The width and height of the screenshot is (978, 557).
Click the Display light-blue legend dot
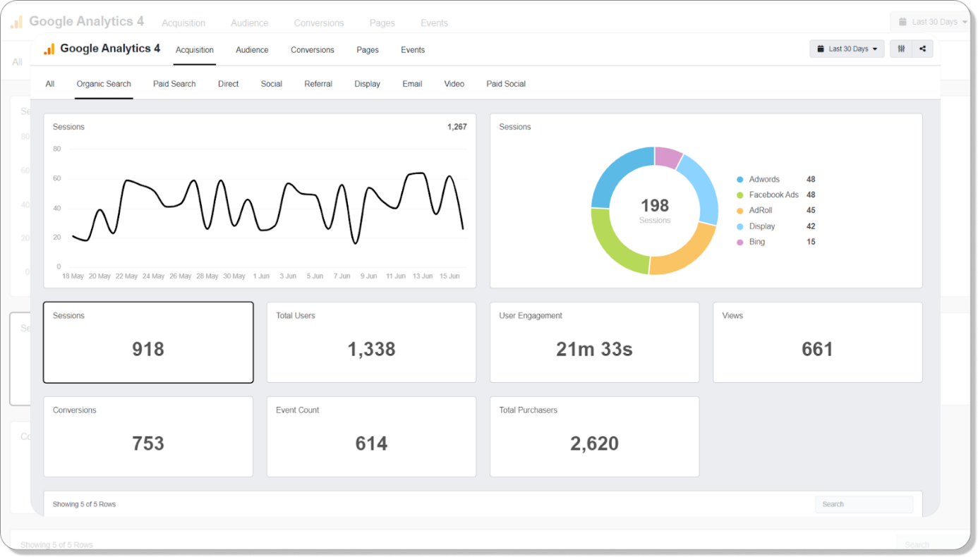[x=739, y=226]
